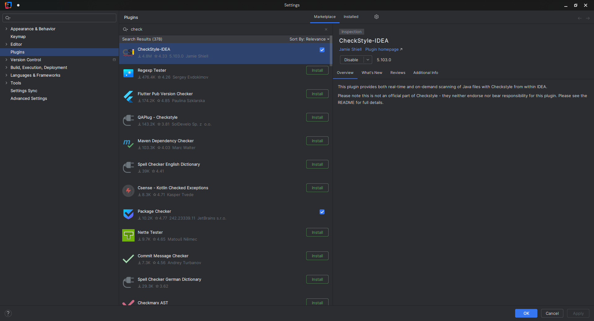594x321 pixels.
Task: Open the Disable button dropdown arrow
Action: (368, 60)
